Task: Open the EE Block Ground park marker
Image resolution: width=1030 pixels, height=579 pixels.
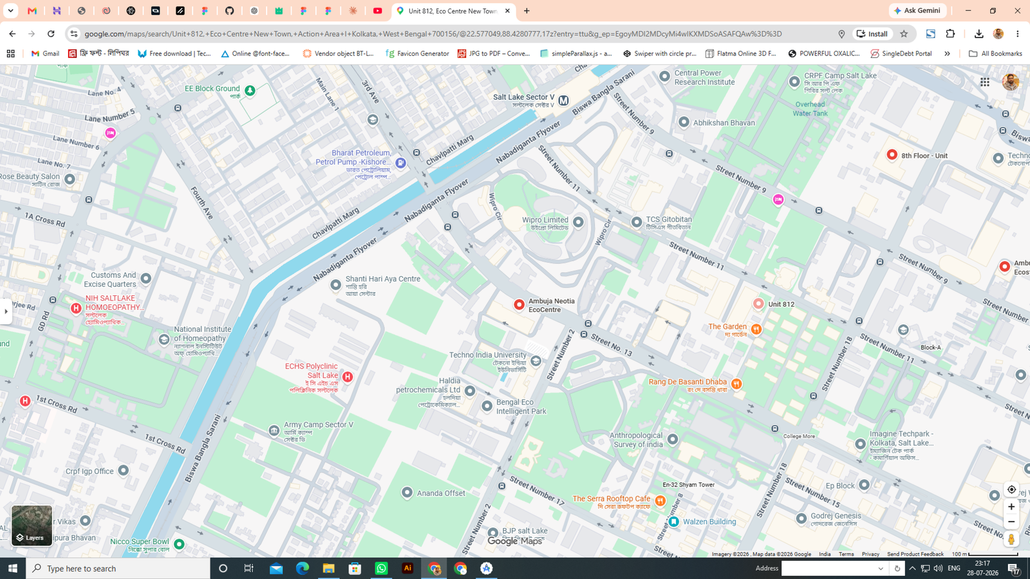Action: pos(250,91)
